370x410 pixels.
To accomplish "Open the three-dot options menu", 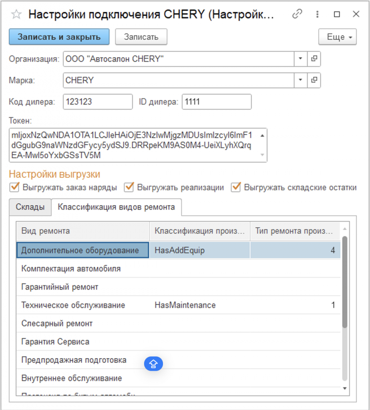I will point(317,14).
